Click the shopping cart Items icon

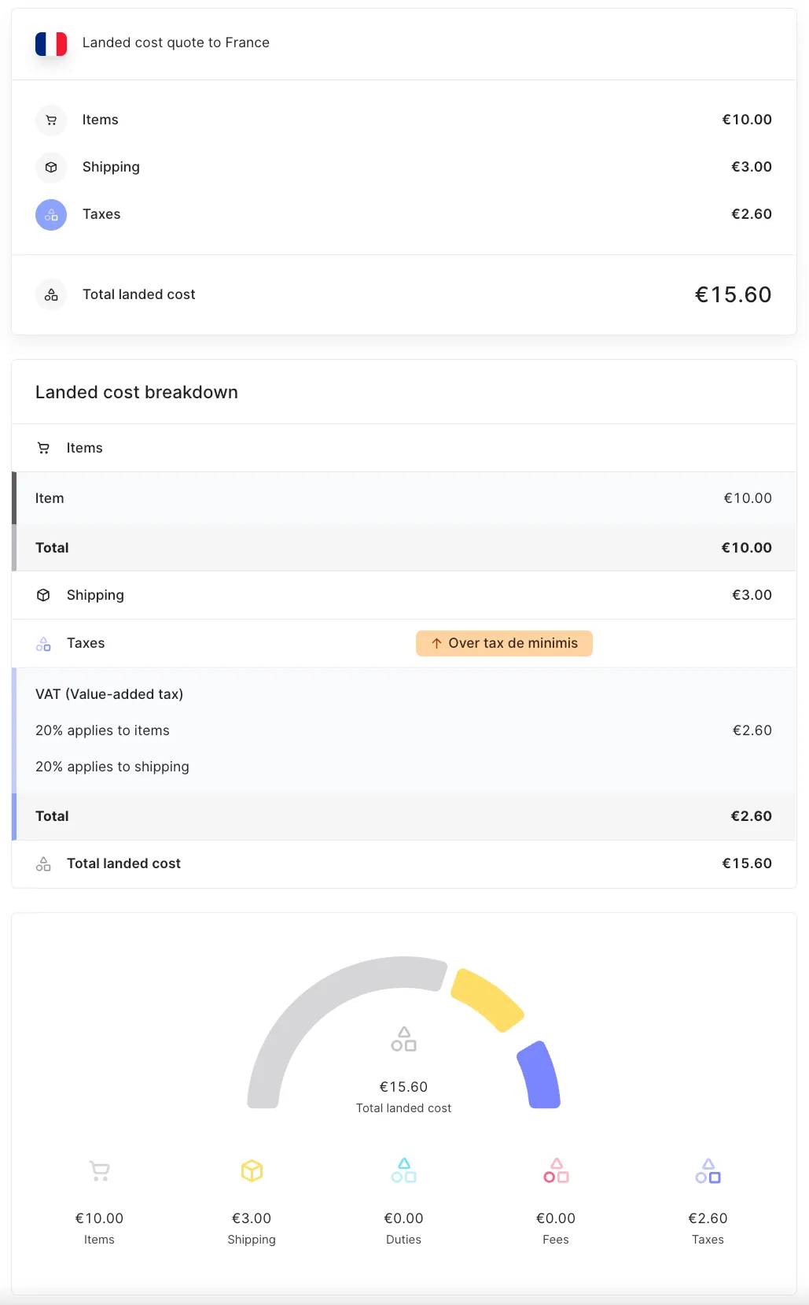pyautogui.click(x=50, y=120)
